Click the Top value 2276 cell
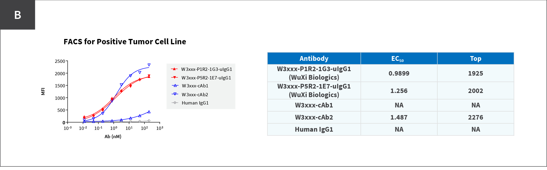 tap(475, 117)
